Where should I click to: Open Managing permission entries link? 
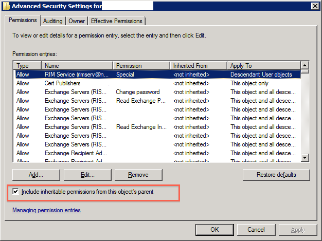[46, 210]
